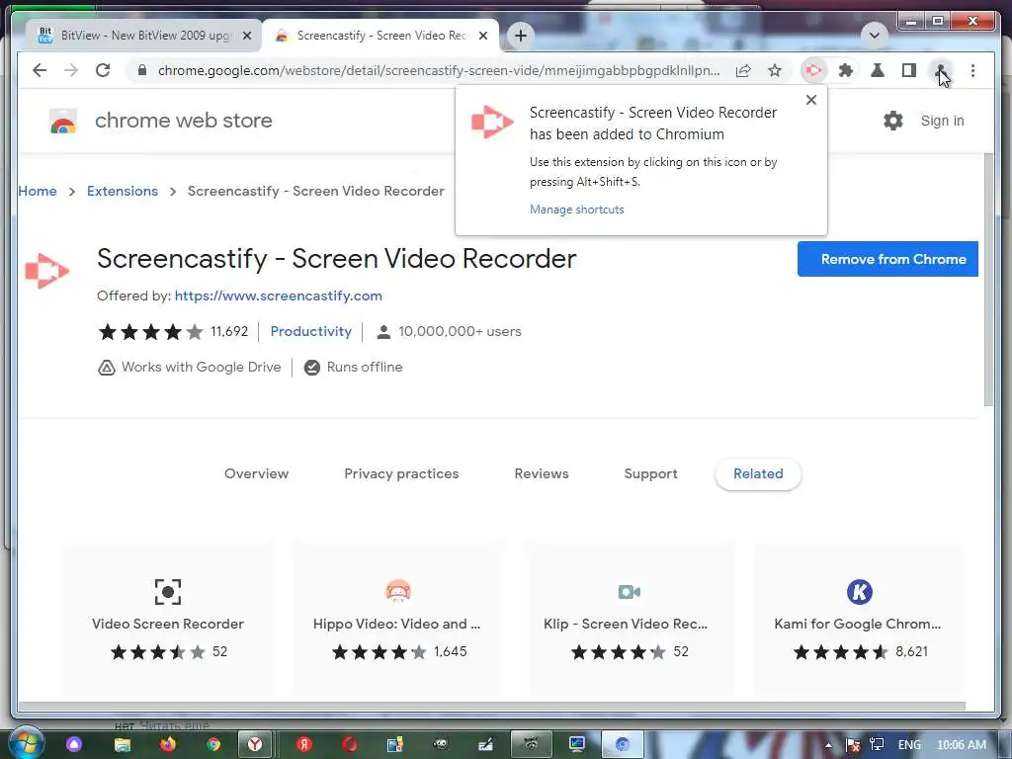The height and width of the screenshot is (759, 1012).
Task: Close the BitView tab
Action: (246, 36)
